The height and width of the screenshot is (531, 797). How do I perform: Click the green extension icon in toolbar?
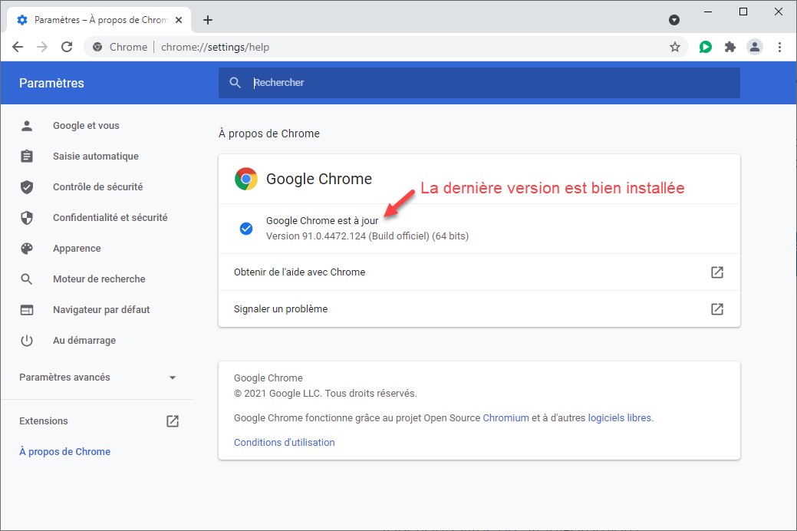[706, 47]
